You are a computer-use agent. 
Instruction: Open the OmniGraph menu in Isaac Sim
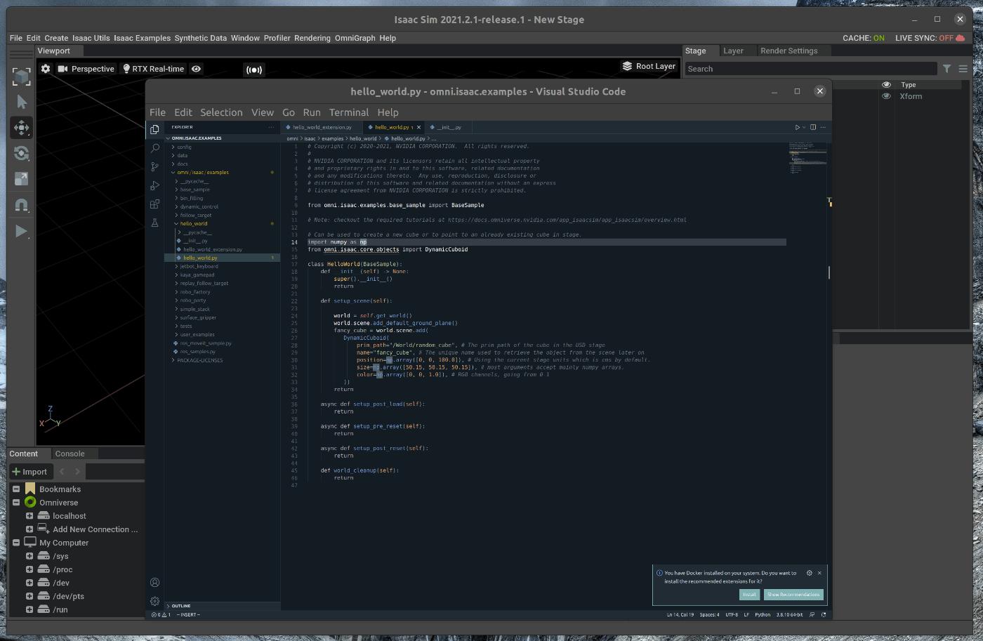pyautogui.click(x=355, y=38)
